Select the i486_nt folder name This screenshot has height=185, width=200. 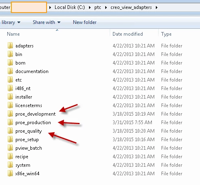point(23,88)
